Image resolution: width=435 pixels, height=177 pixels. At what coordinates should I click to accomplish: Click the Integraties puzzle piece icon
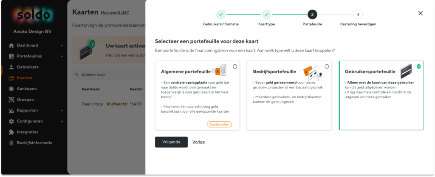pyautogui.click(x=11, y=132)
